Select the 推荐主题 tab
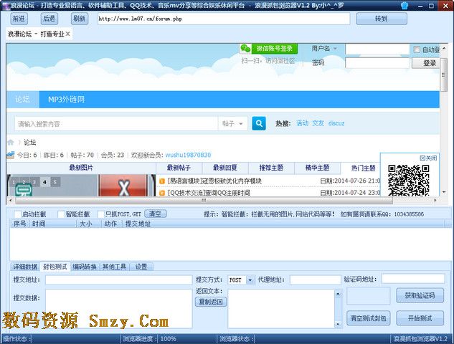454x344 pixels. coord(271,168)
